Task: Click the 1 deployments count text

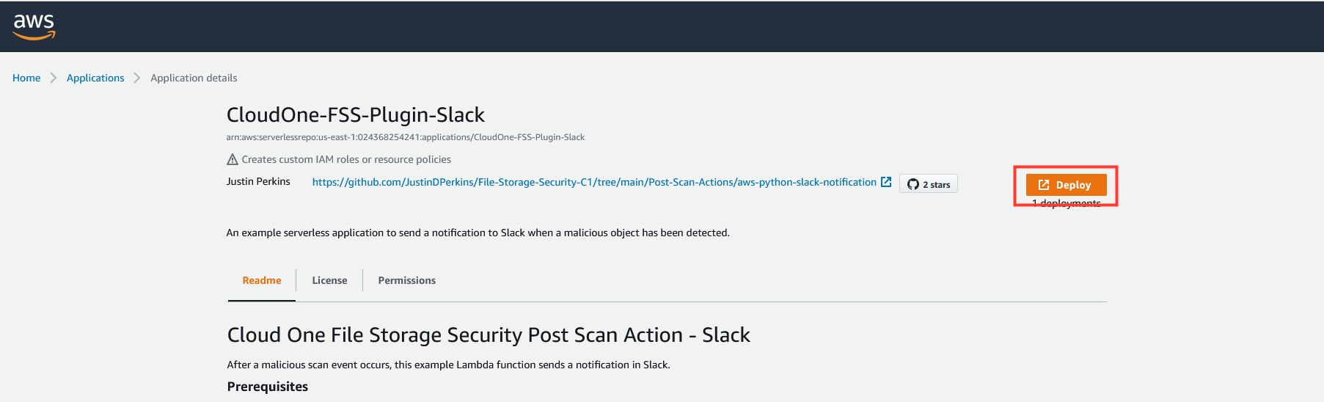Action: (1066, 202)
